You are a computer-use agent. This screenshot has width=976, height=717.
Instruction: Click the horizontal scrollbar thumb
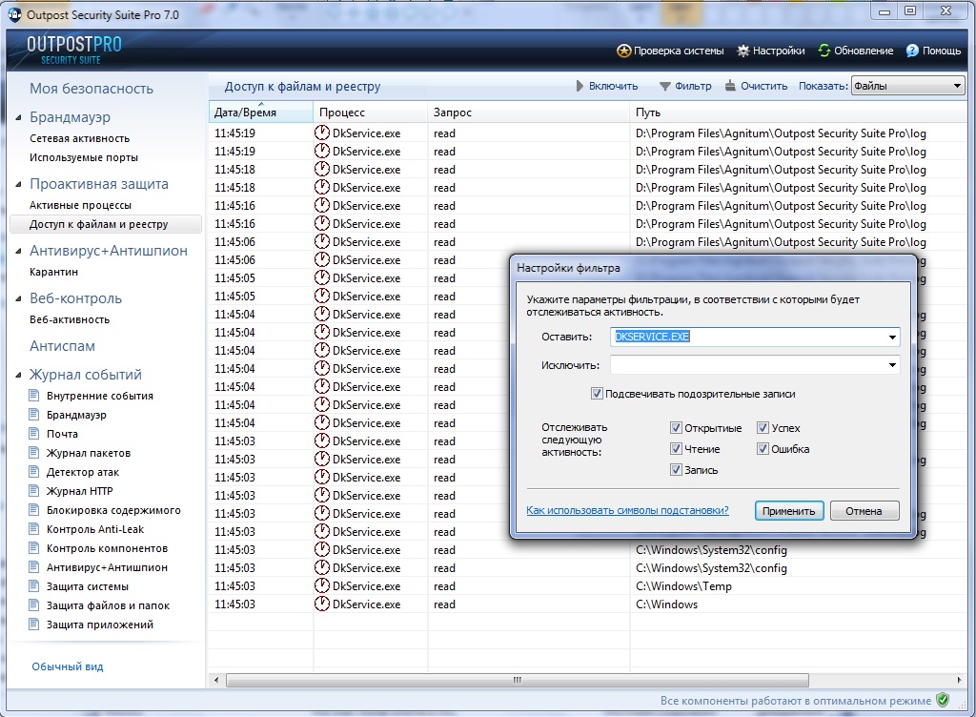tap(517, 680)
